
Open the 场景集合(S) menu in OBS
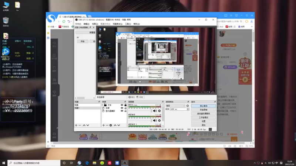[117, 24]
